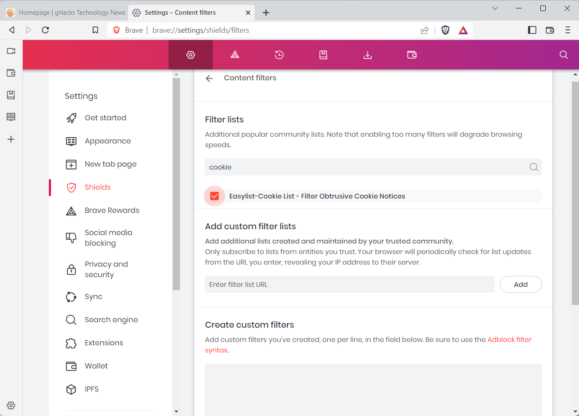The image size is (579, 416).
Task: Open Wallet settings in the menu
Action: 96,366
